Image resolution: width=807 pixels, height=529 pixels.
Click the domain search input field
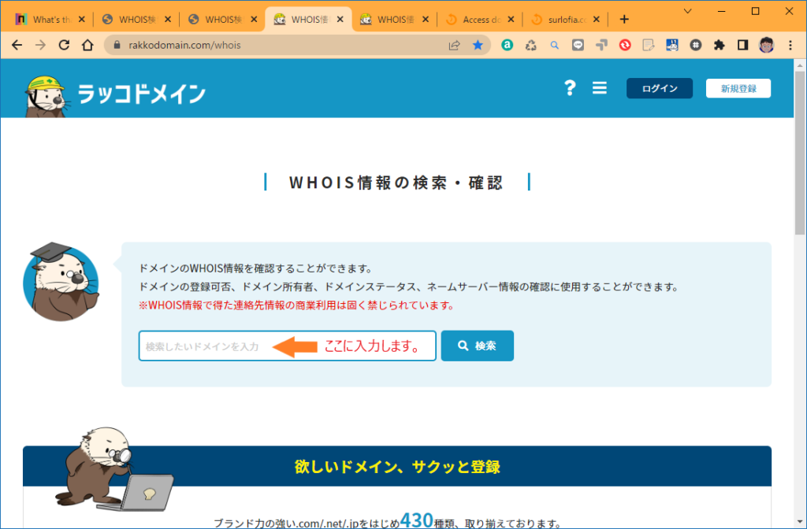236,345
